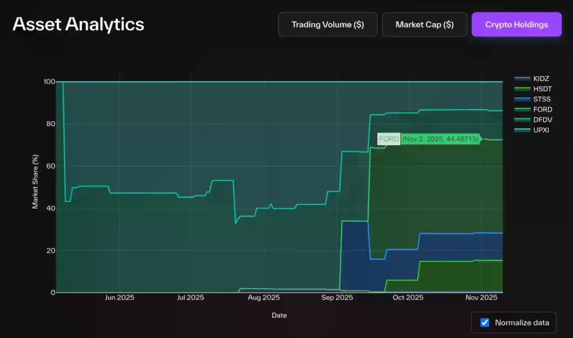Click the FORD tooltip label on the chart
573x338 pixels.
[x=388, y=139]
